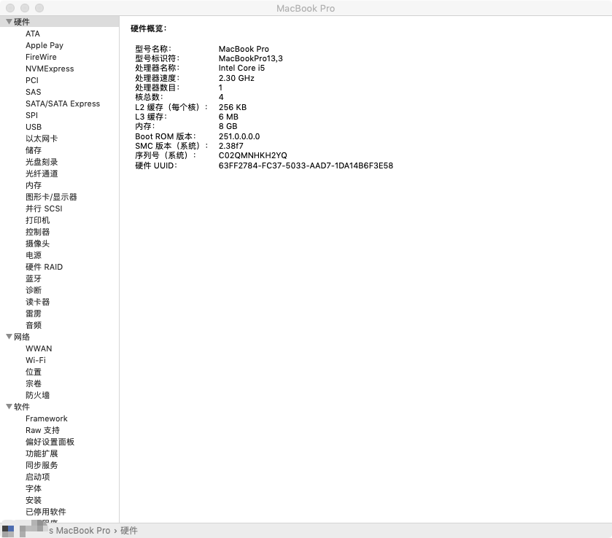
Task: Click the 序列号 value C02QMNHKH2YQ
Action: pos(252,155)
